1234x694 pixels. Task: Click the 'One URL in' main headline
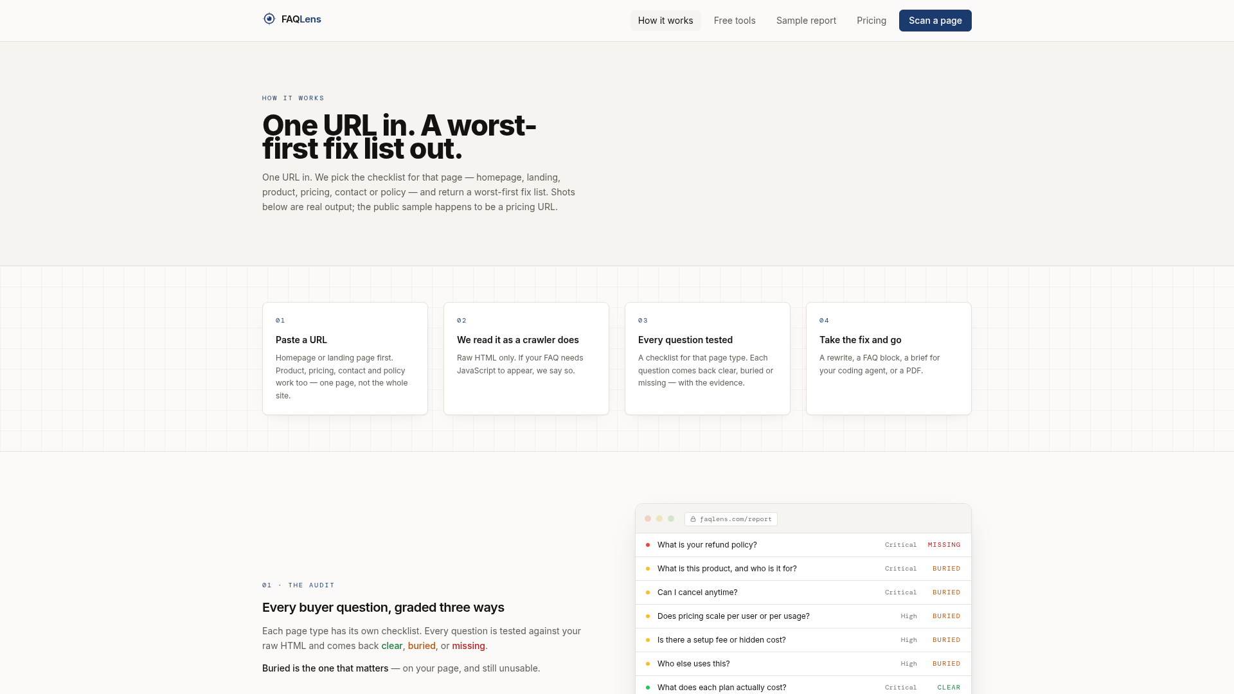[399, 137]
